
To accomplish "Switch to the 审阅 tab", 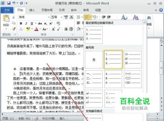I will tap(86, 10).
